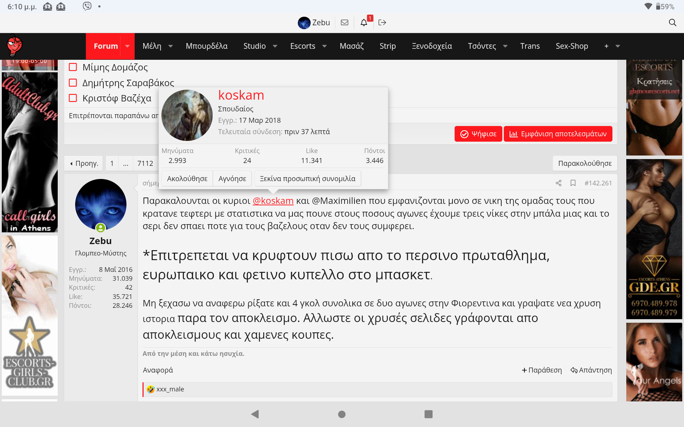This screenshot has width=684, height=427.
Task: Click the logout arrow icon
Action: 382,22
